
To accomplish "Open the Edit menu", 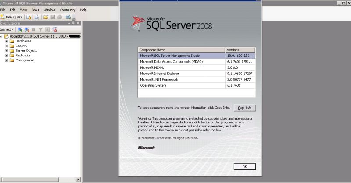I will (13, 10).
